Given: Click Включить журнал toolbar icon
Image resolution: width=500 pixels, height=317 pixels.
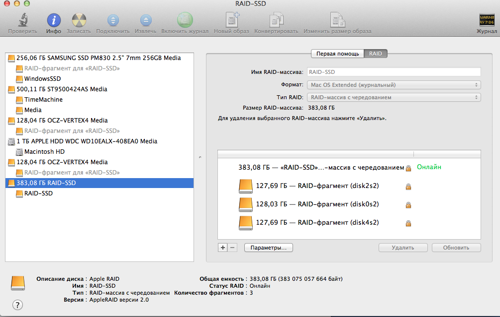Looking at the screenshot, I should [x=185, y=20].
